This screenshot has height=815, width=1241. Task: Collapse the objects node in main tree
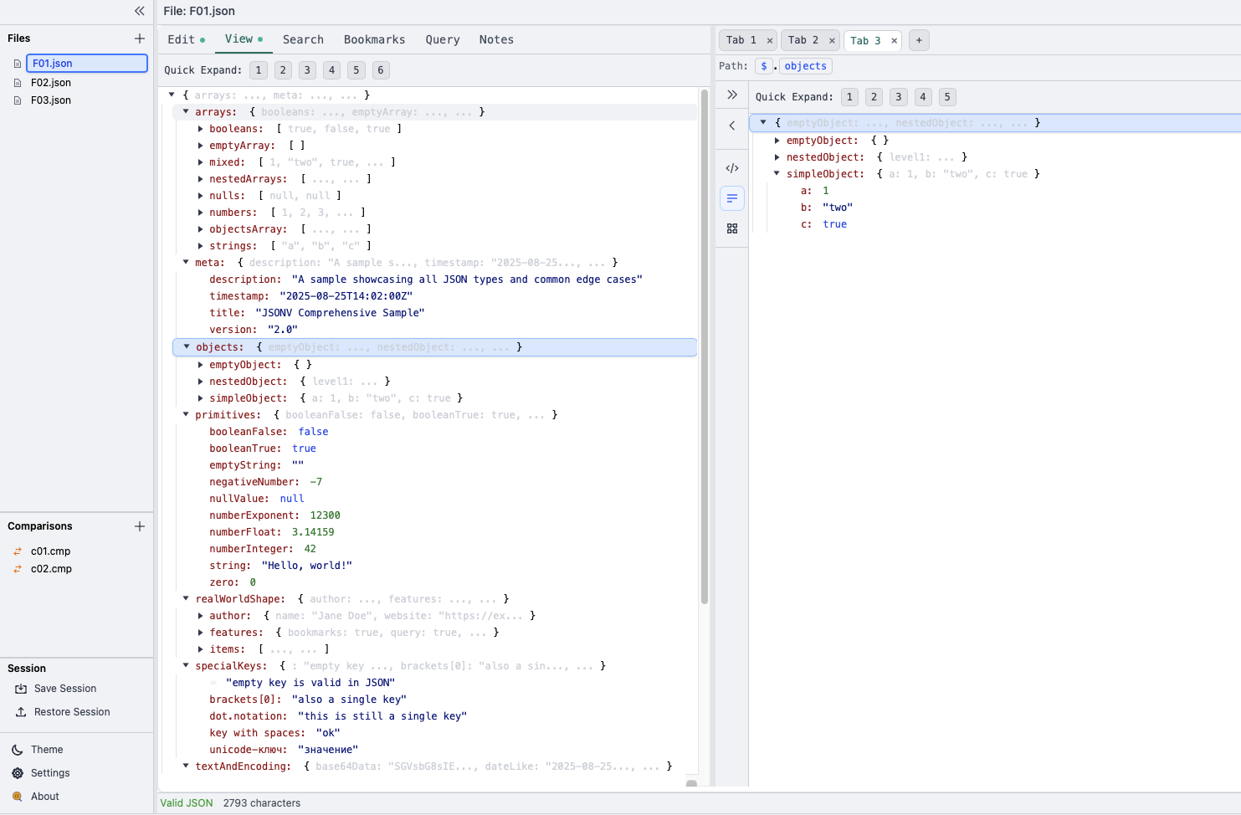pyautogui.click(x=186, y=346)
